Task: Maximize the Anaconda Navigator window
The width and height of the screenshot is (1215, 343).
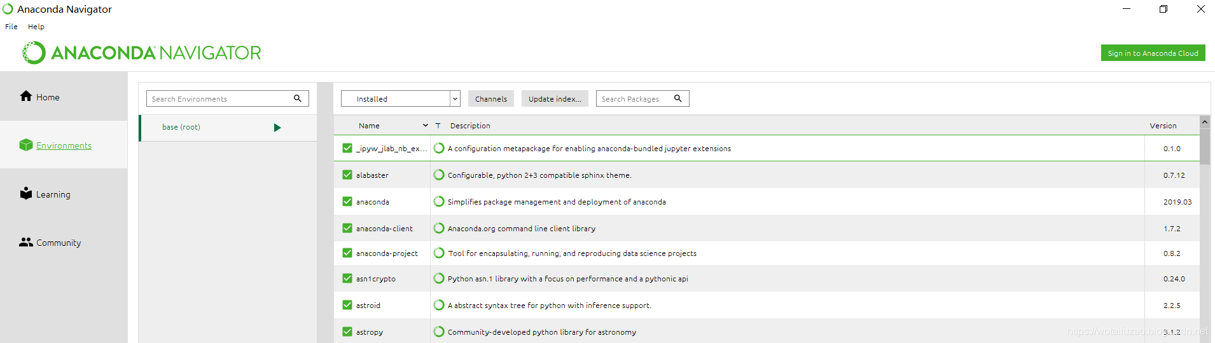Action: tap(1163, 9)
